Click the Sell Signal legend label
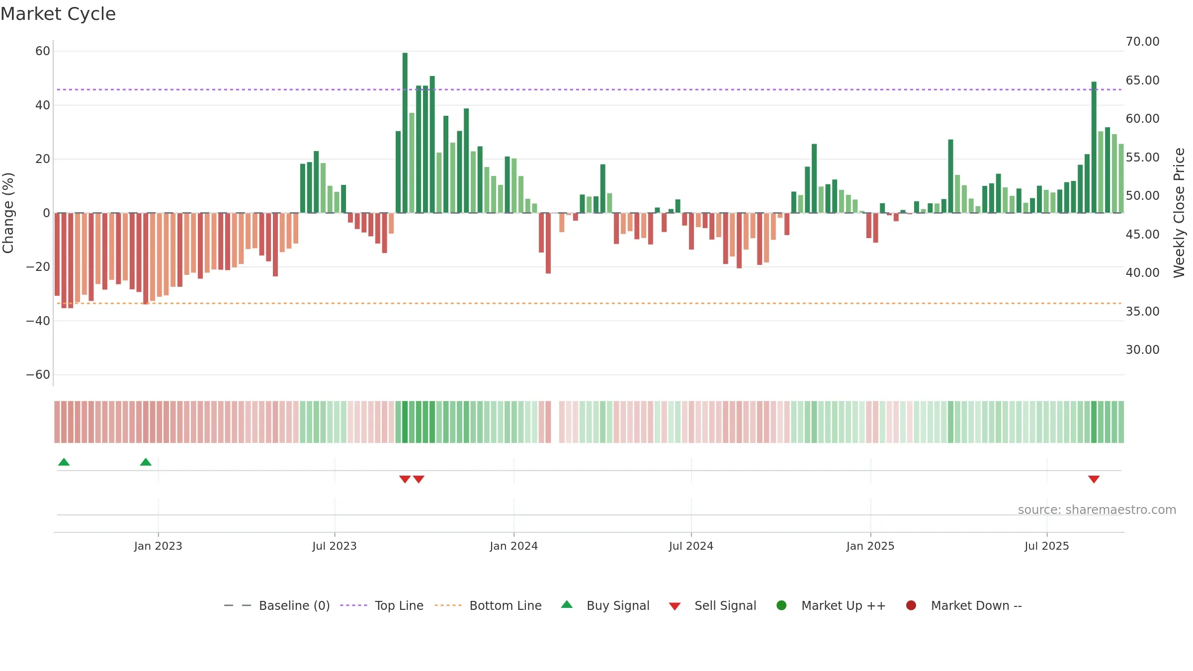 click(725, 605)
